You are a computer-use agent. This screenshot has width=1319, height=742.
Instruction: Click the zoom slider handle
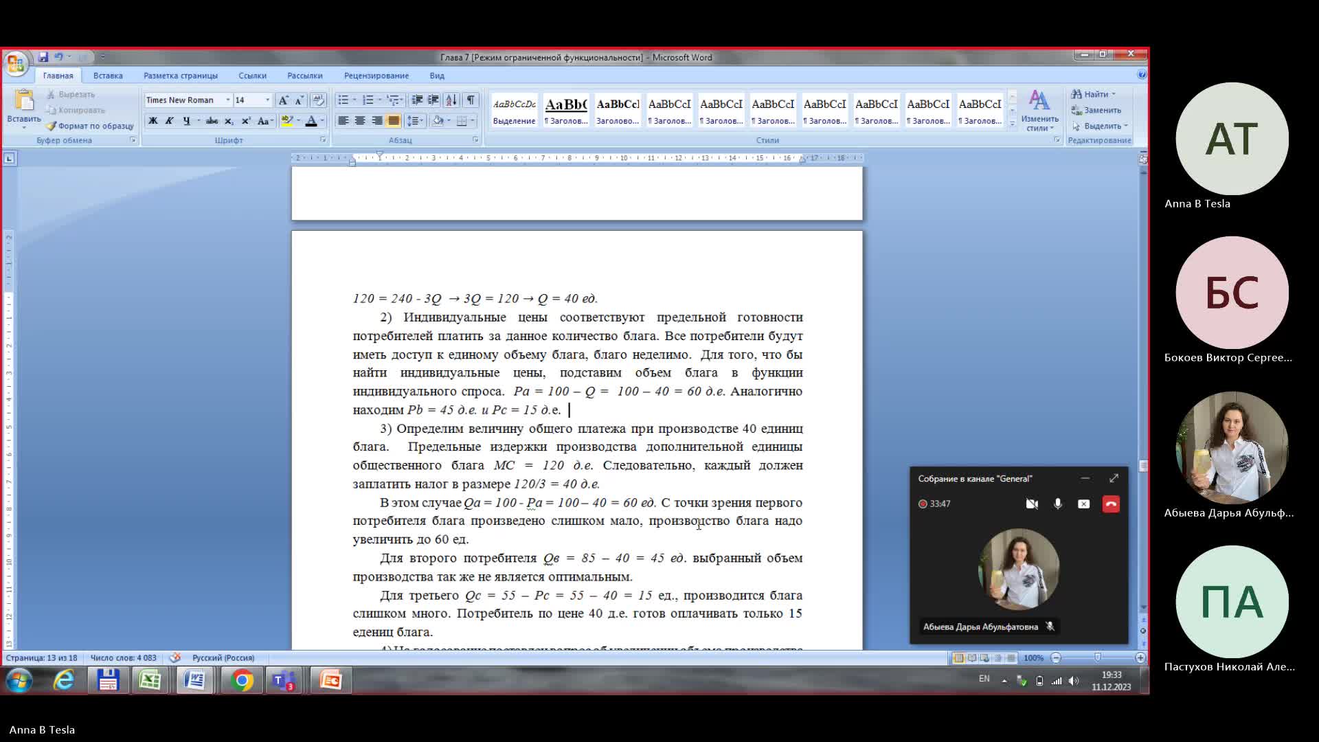tap(1098, 658)
